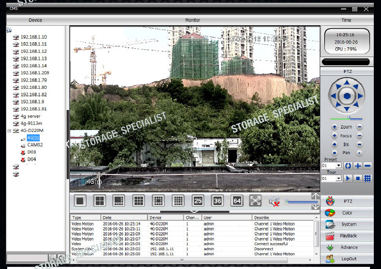
Task: Delete preset with minus icon
Action: 367,166
